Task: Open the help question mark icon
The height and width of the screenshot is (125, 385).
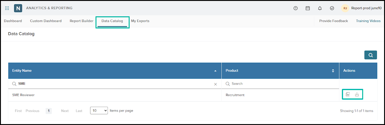Action: [x=295, y=8]
